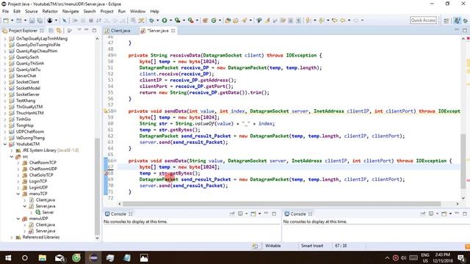Image resolution: width=470 pixels, height=264 pixels.
Task: Open the Window menu
Action: pyautogui.click(x=137, y=11)
